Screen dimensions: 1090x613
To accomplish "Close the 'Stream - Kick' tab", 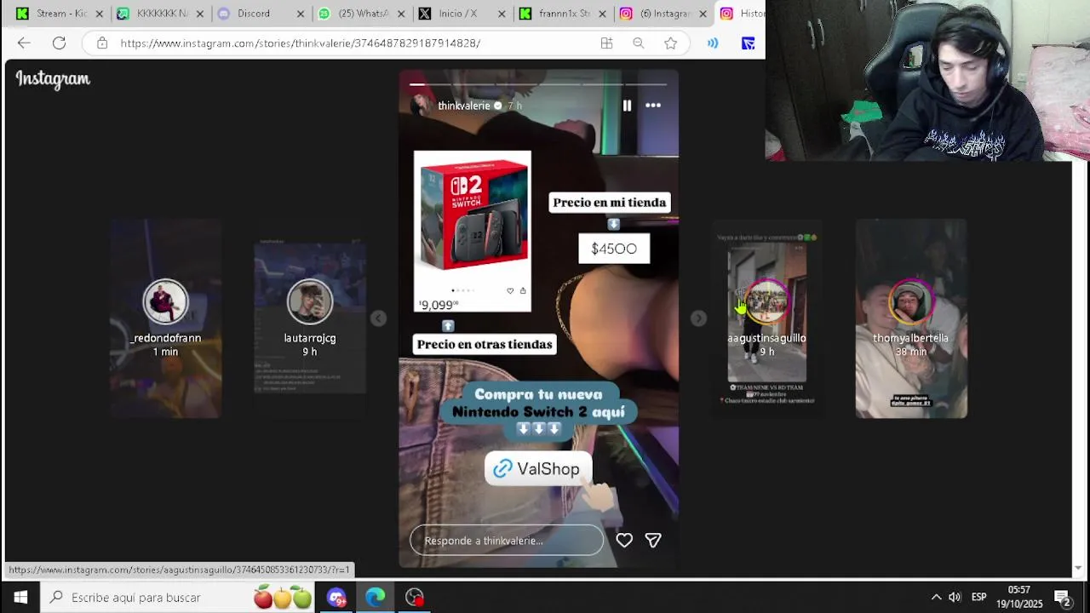I will point(100,14).
